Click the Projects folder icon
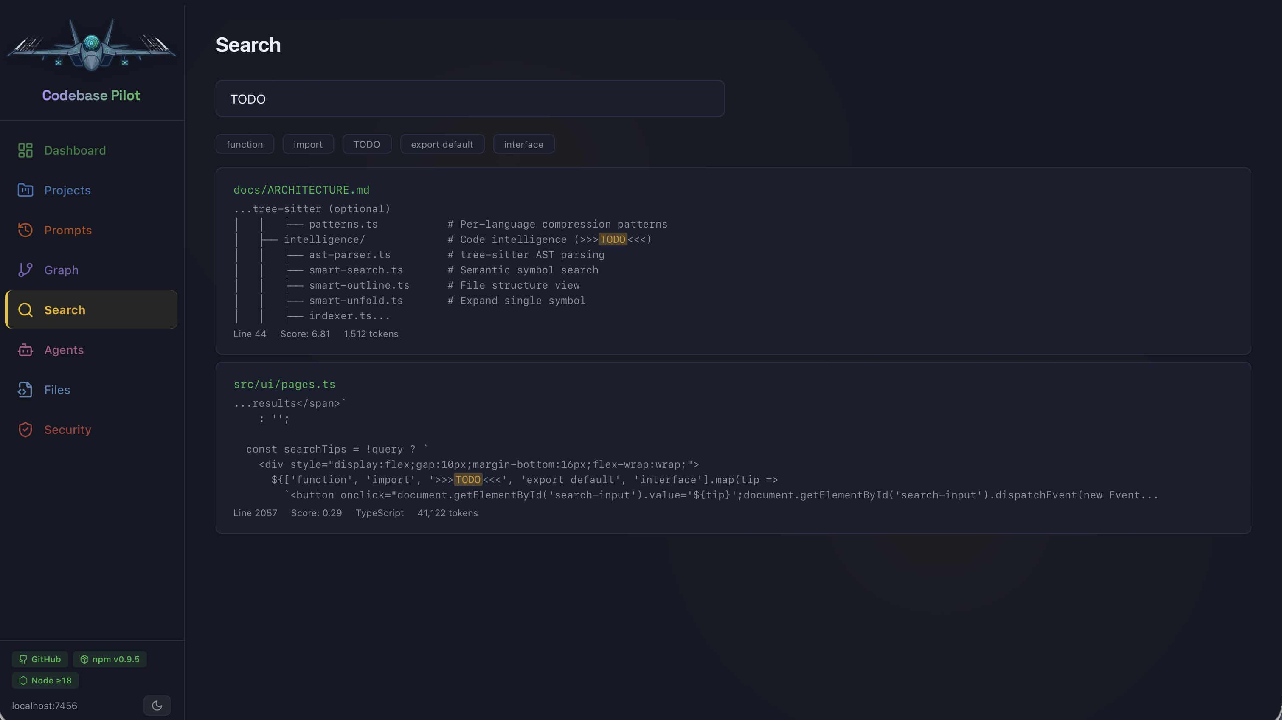The height and width of the screenshot is (720, 1282). pos(25,190)
